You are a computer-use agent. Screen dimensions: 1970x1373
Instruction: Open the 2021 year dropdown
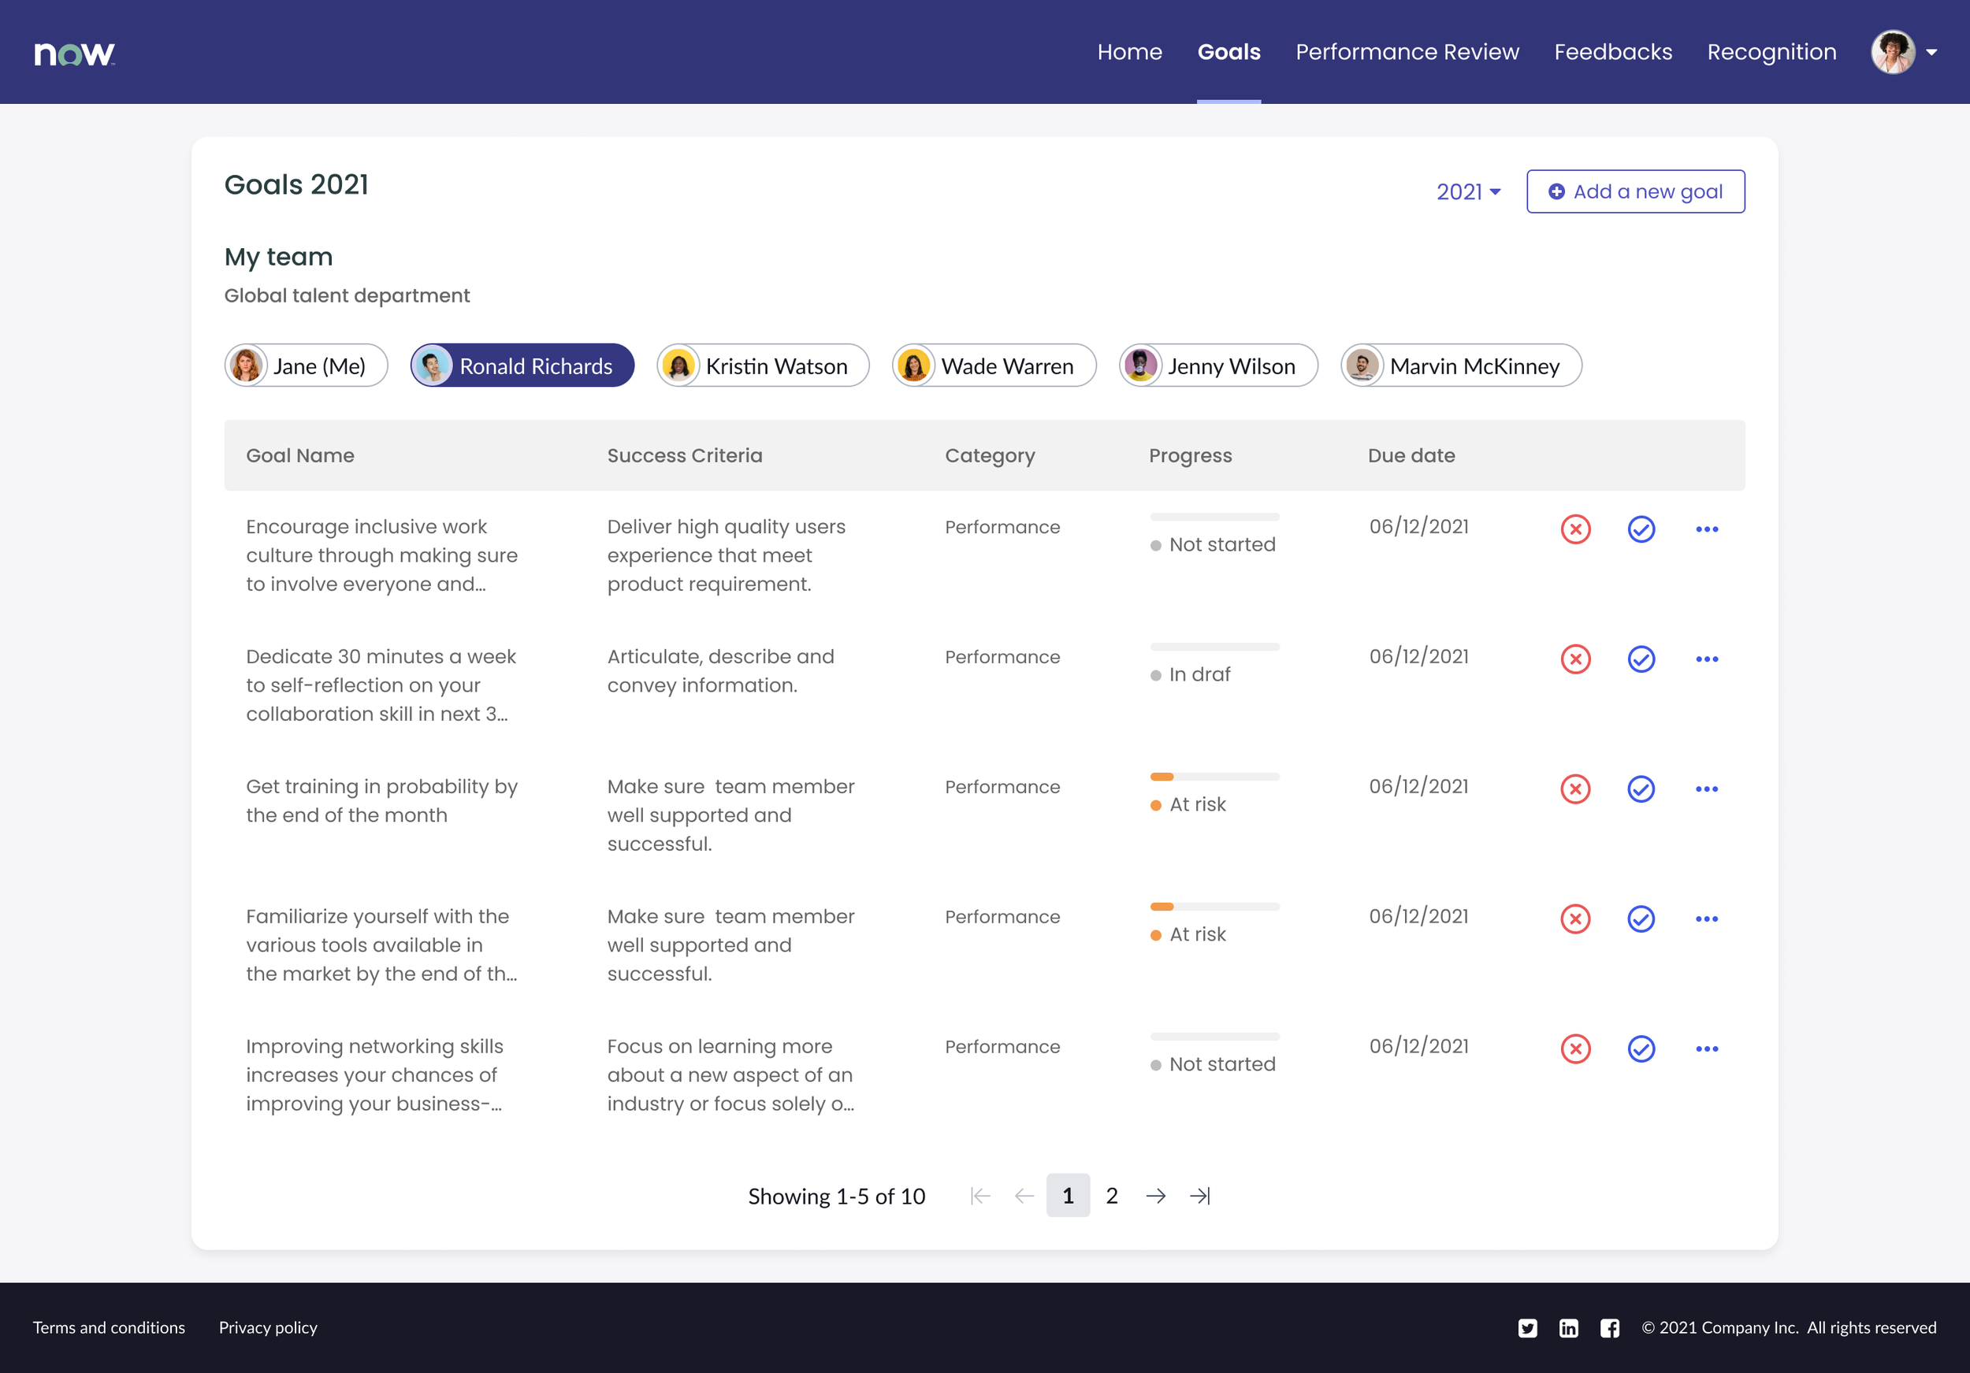pos(1468,192)
